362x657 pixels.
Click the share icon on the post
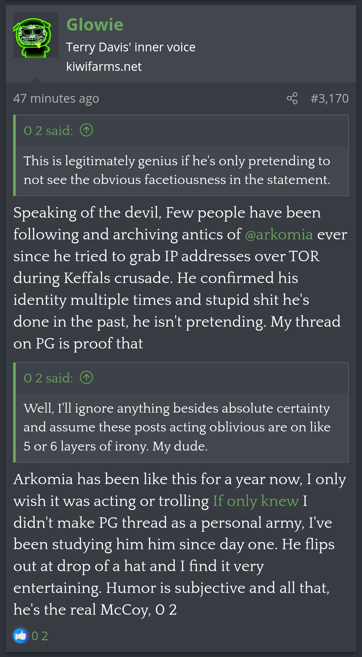pos(292,98)
